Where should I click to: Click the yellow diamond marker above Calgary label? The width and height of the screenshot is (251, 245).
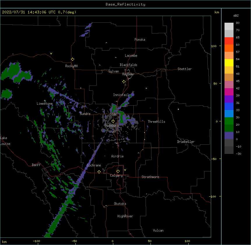118,171
